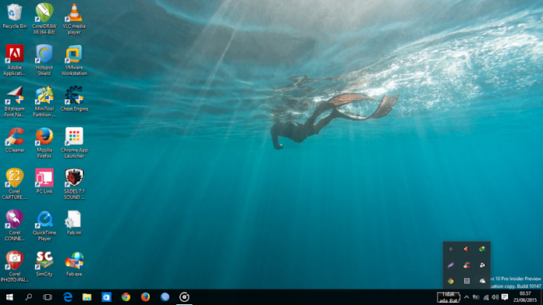
Task: Select the CorelDRAW X6 (64-Bit) shortcut
Action: click(x=44, y=19)
